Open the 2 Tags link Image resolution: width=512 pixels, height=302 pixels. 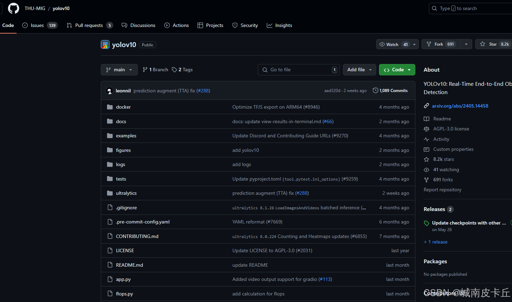pos(182,70)
